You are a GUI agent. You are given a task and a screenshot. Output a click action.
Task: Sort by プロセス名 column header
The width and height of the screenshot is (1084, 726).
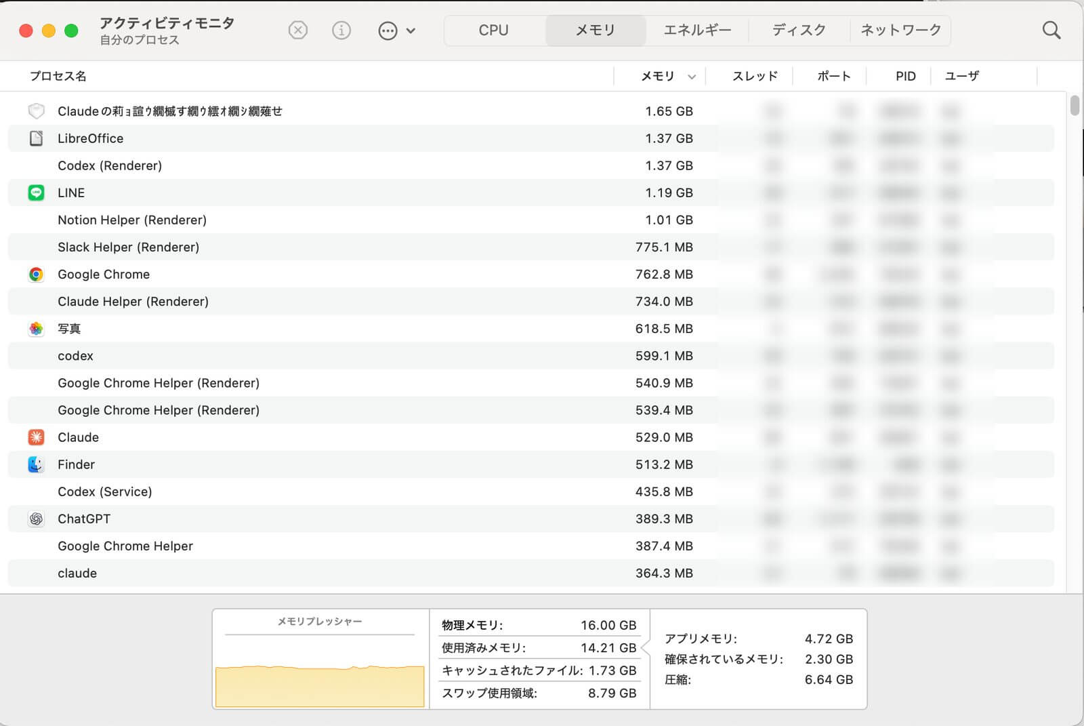(x=58, y=76)
